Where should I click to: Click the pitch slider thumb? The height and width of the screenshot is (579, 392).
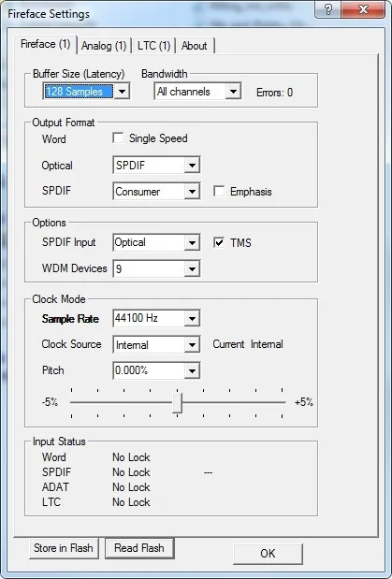pos(178,403)
